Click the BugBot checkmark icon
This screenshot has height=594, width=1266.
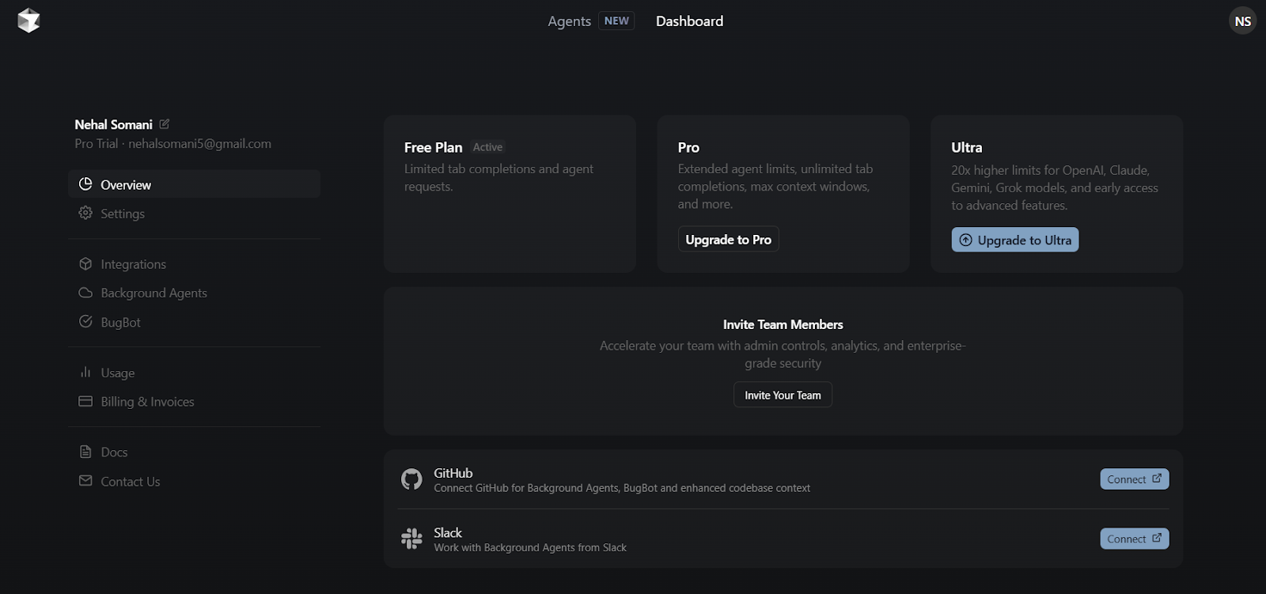pos(85,322)
